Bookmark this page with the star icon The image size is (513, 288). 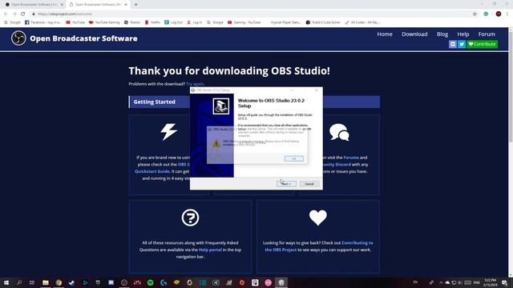[x=475, y=14]
